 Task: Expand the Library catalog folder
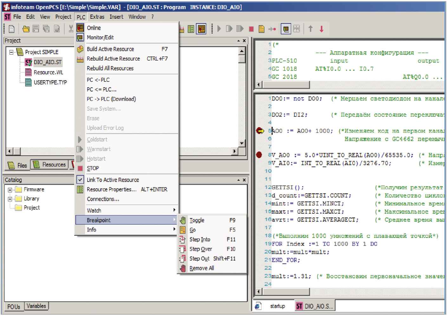(10, 199)
